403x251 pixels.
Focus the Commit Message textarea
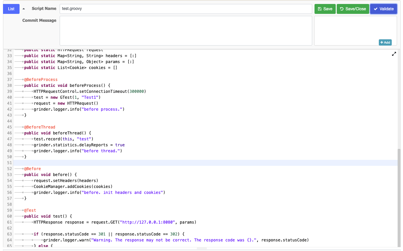186,31
